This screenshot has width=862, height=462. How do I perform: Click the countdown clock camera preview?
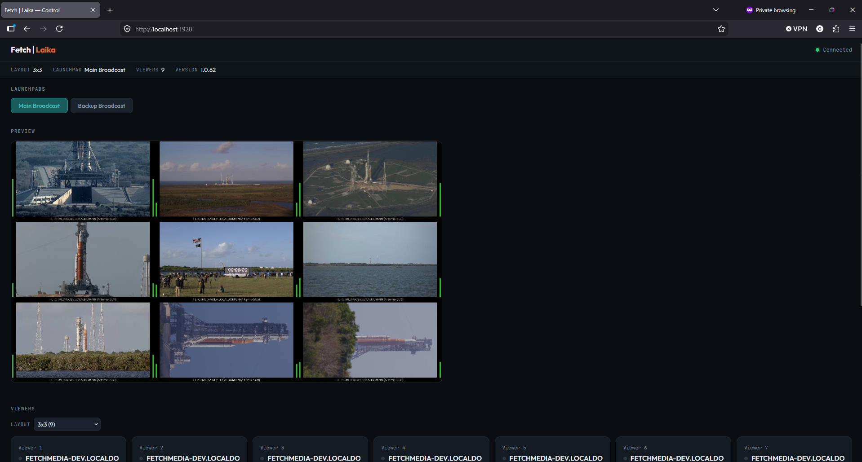coord(226,260)
